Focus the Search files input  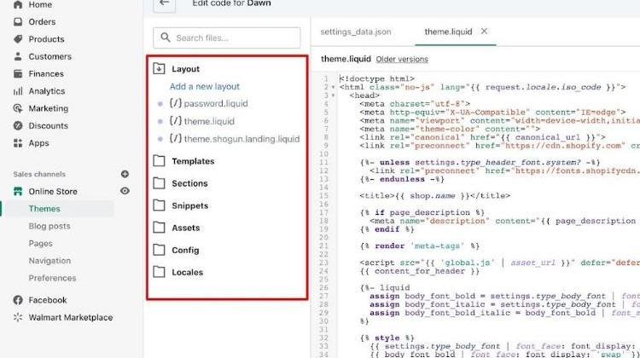tap(227, 38)
